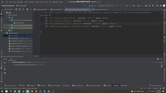
Task: Open WhatsApp from the Windows taskbar
Action: 19,91
